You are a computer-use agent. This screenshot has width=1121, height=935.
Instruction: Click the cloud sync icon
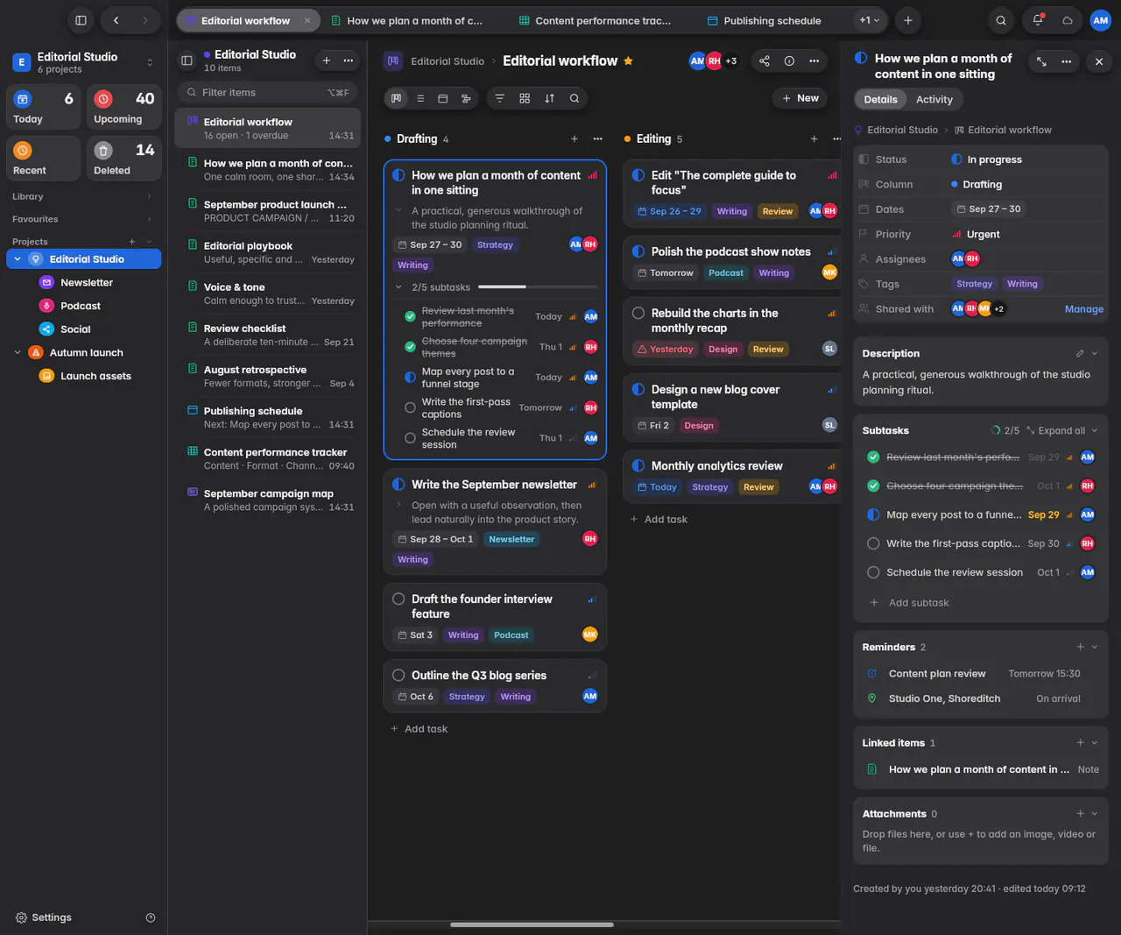pos(1068,20)
